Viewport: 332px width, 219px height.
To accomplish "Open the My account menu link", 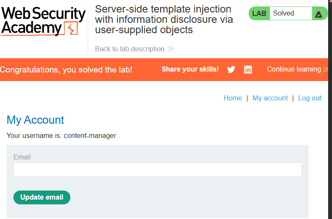I will click(270, 98).
